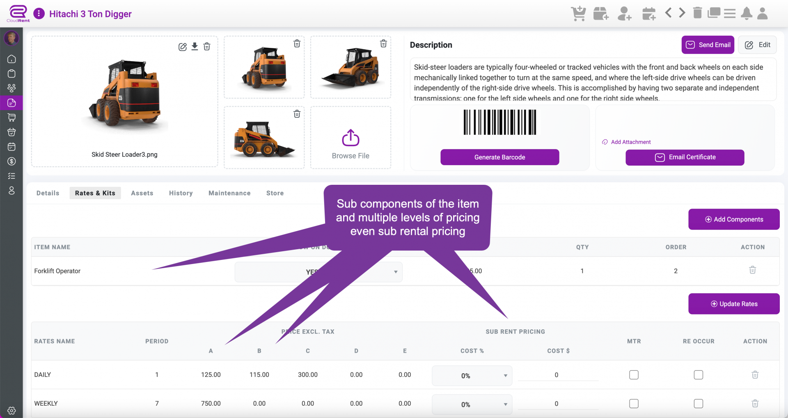Click Browse File upload area
Viewport: 788px width, 418px height.
pos(350,138)
